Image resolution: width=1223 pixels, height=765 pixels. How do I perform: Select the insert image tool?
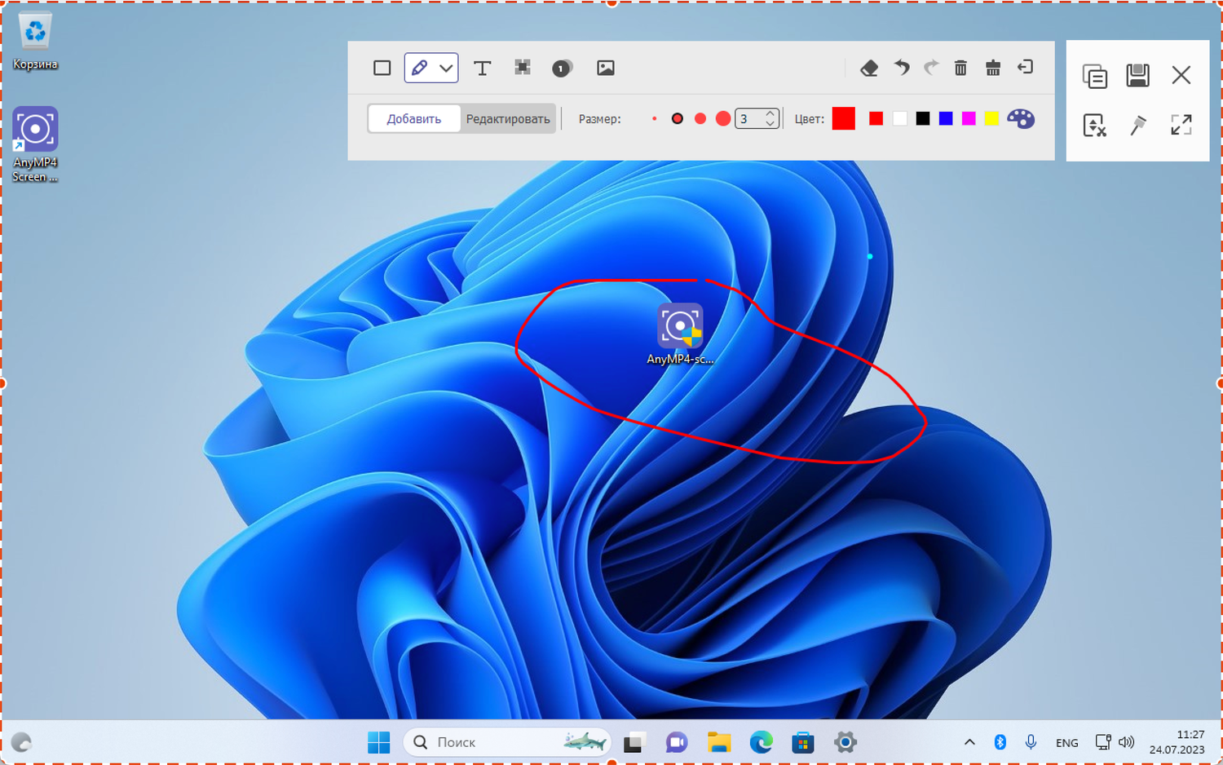(x=606, y=68)
